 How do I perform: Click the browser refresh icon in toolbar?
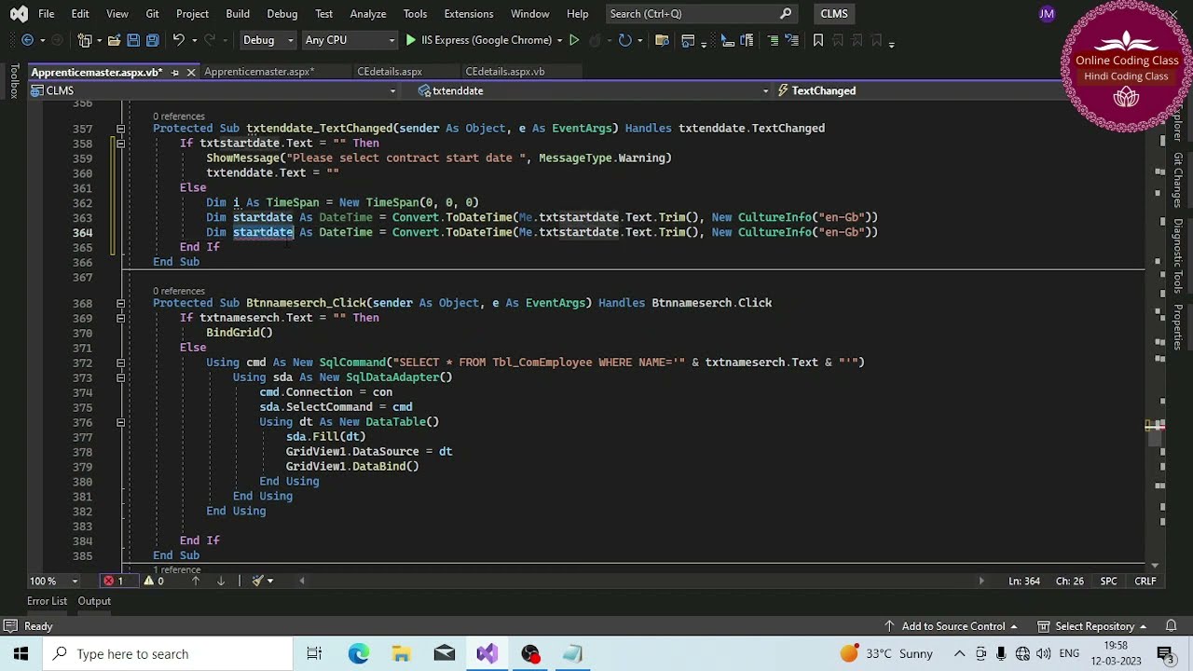click(x=625, y=40)
